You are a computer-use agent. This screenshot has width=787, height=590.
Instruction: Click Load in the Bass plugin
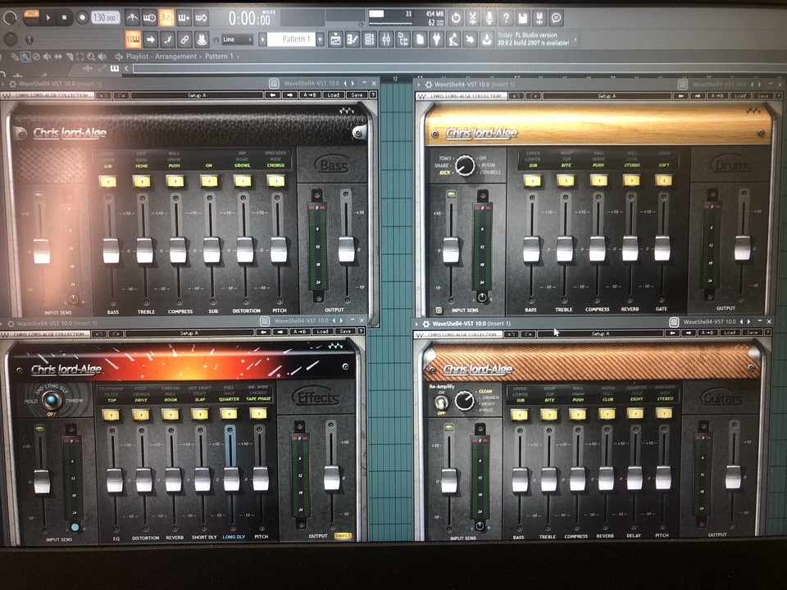[334, 95]
